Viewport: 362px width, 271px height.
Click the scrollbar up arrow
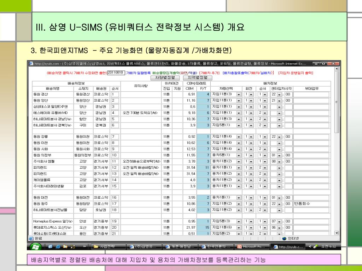coord(337,69)
